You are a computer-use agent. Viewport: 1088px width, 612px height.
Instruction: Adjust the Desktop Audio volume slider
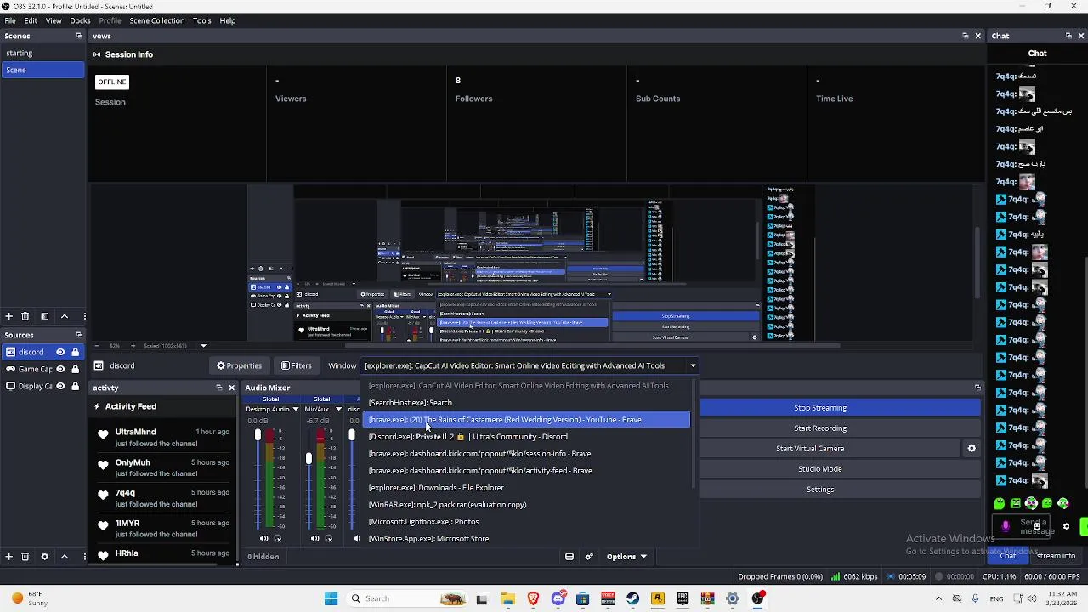click(258, 436)
